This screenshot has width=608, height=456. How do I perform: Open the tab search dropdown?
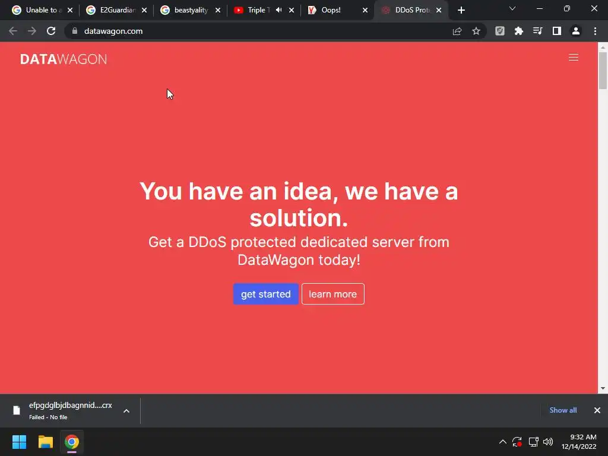[512, 8]
